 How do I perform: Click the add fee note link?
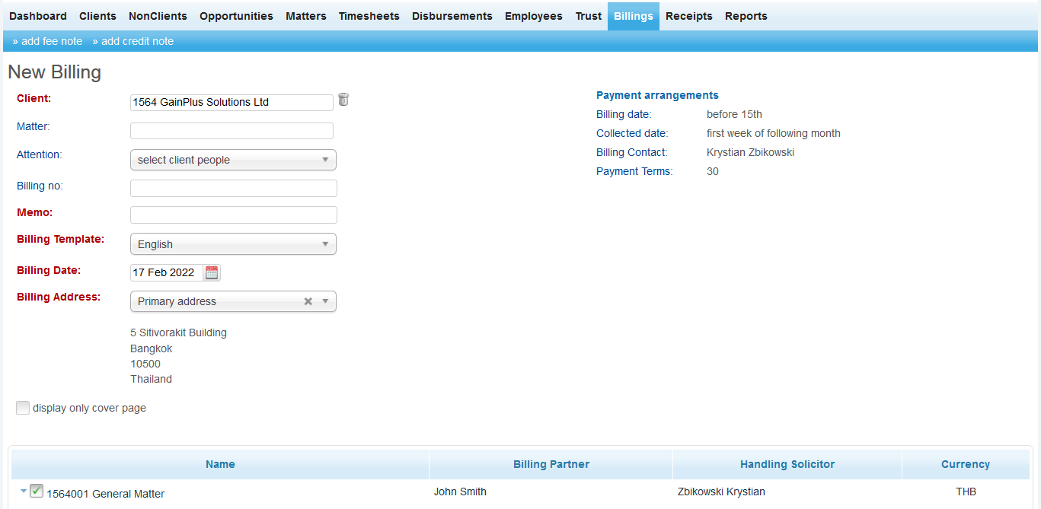pyautogui.click(x=47, y=41)
